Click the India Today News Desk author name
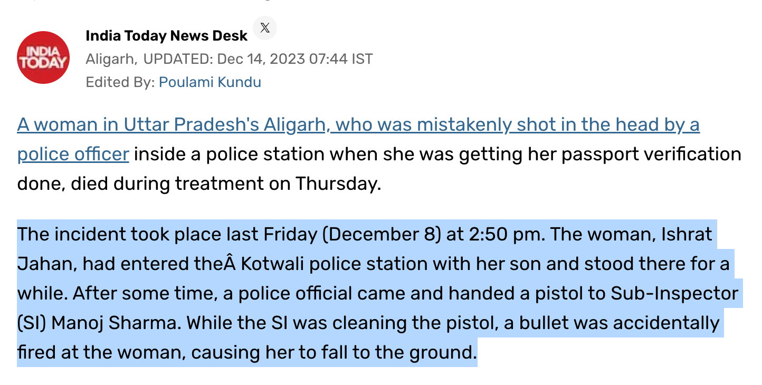The image size is (762, 385). 166,36
